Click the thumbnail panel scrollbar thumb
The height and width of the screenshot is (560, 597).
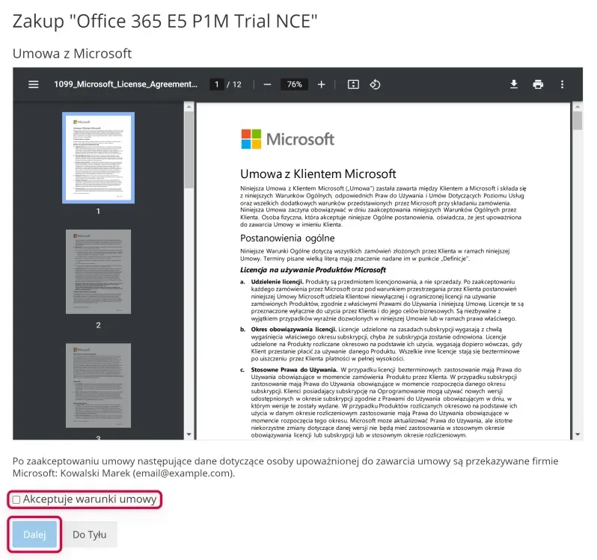tap(189, 150)
